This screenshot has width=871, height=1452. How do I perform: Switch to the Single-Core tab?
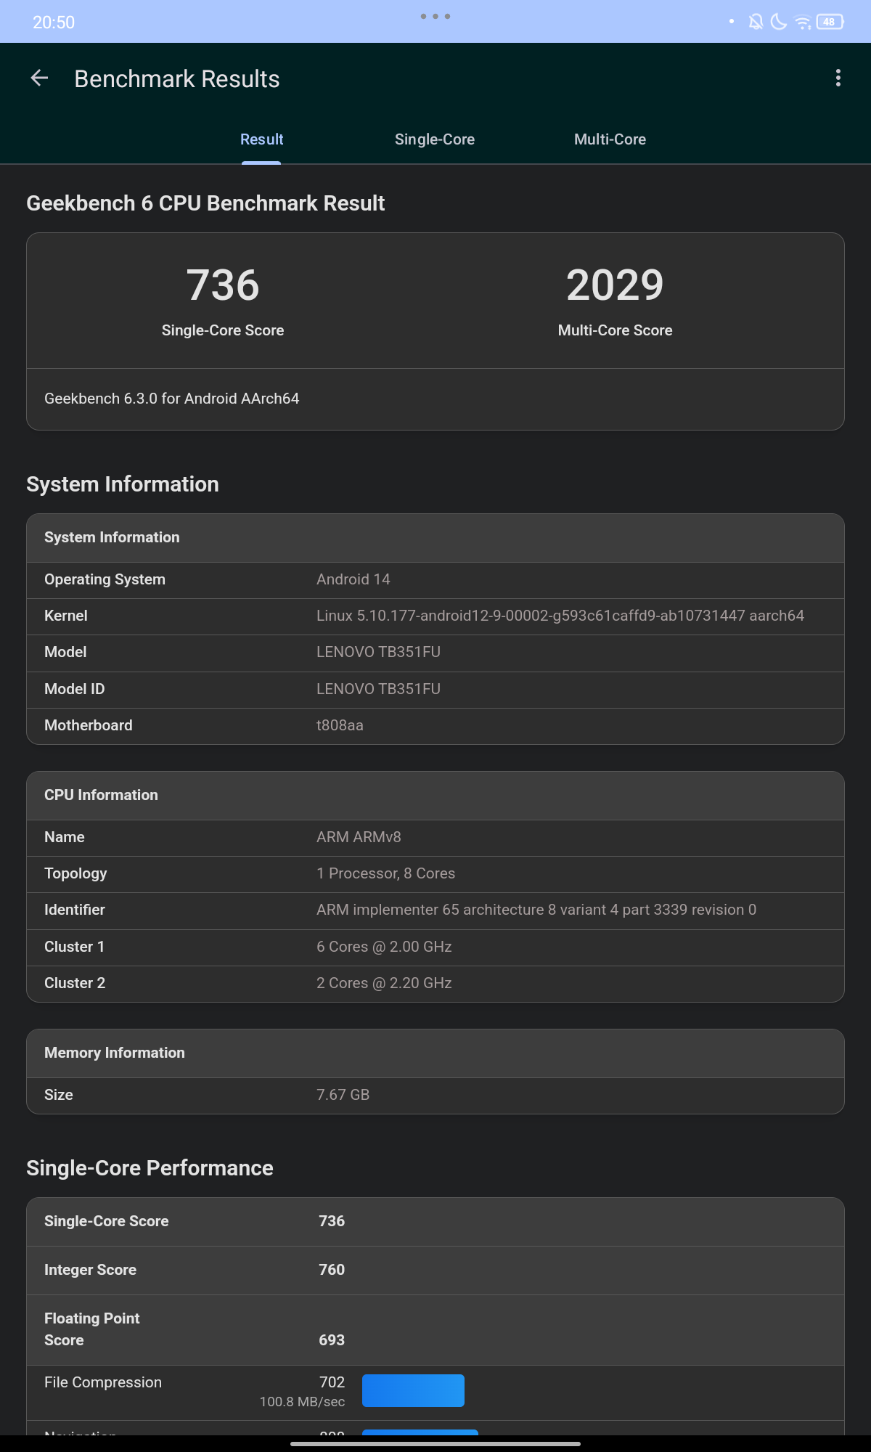[435, 139]
